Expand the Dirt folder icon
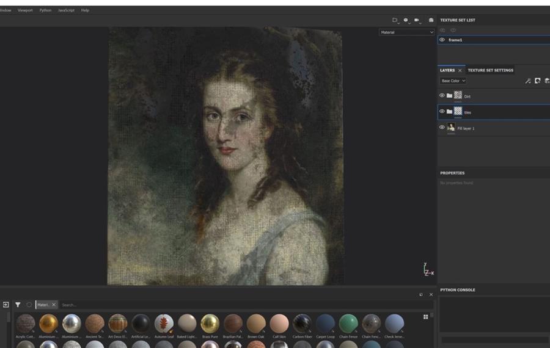 449,96
